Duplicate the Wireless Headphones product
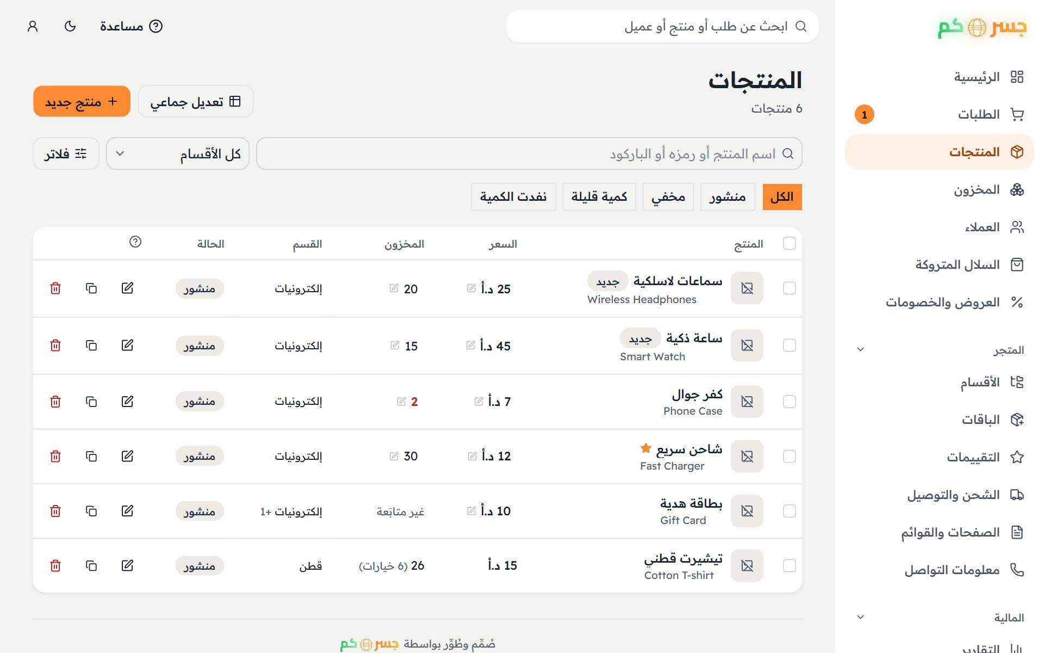1044x653 pixels. point(91,288)
